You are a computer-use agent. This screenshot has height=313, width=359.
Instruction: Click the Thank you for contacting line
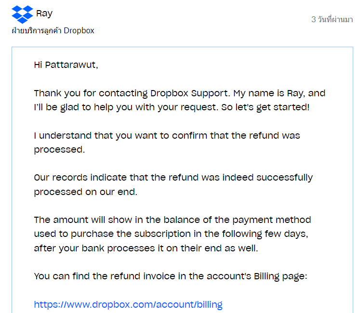tap(179, 93)
